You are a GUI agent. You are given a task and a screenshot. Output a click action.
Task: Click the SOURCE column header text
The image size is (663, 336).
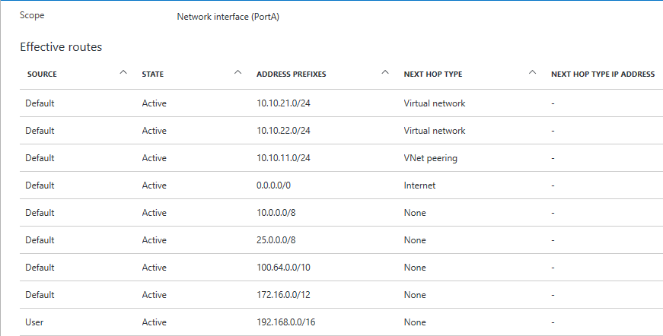point(42,74)
